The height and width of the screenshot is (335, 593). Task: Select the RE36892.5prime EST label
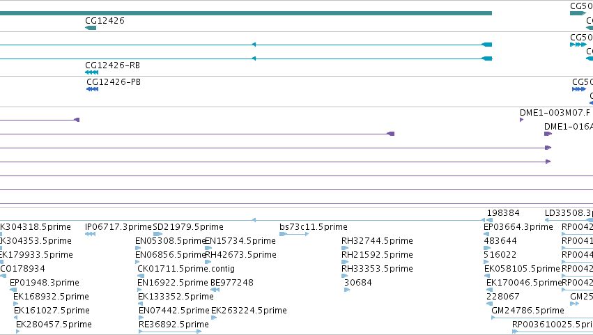click(x=174, y=325)
